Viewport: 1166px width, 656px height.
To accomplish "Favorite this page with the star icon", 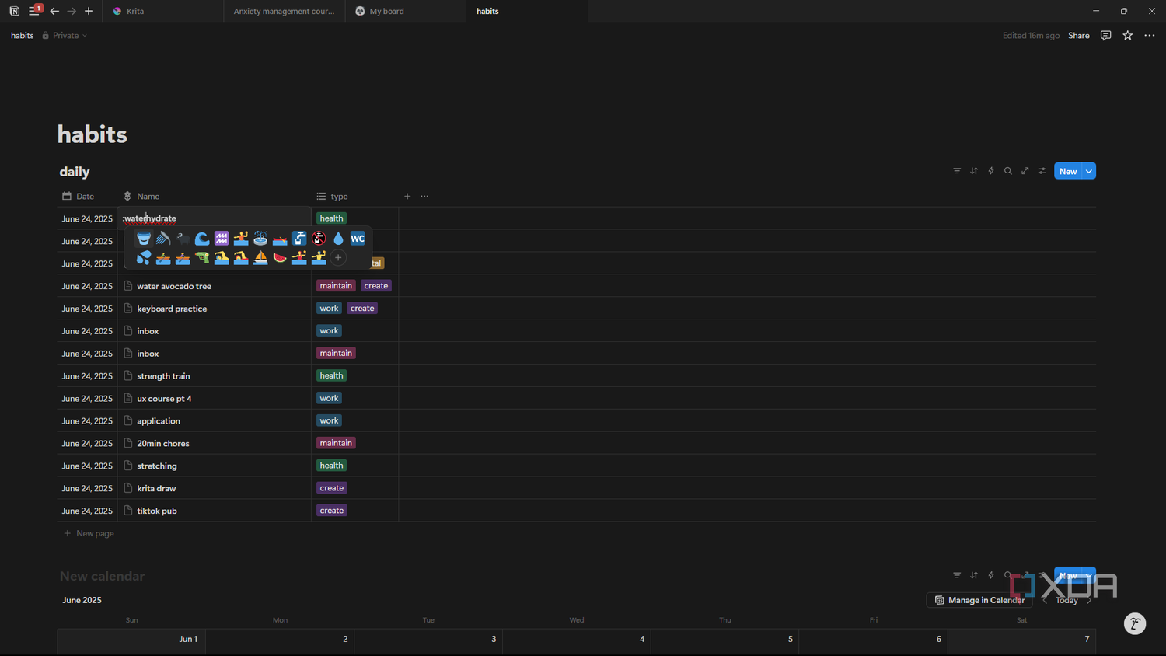I will pos(1128,36).
